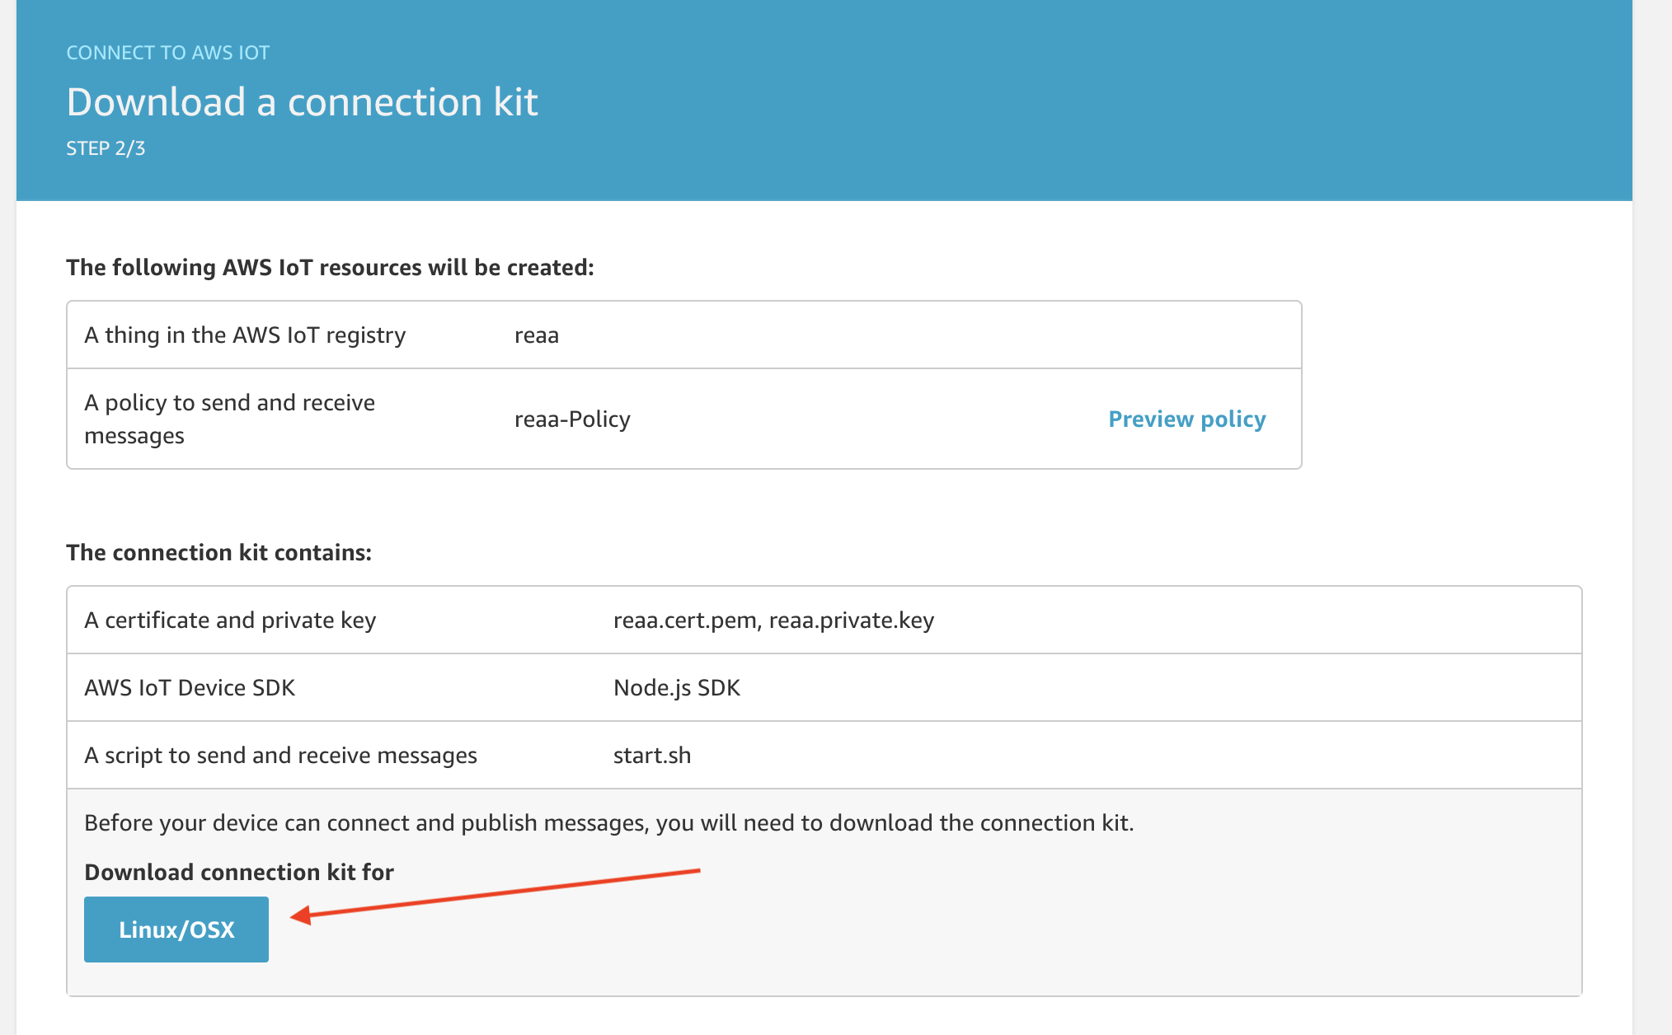Viewport: 1672px width, 1035px height.
Task: Click the Node.js SDK value
Action: point(677,688)
